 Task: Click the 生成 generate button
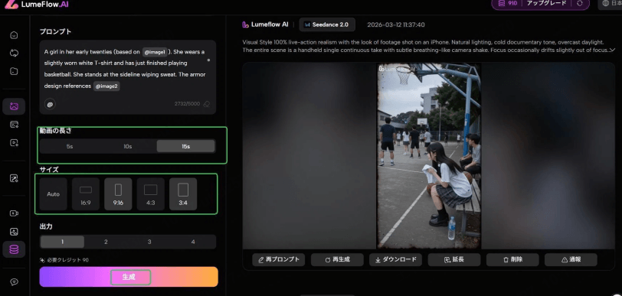[x=129, y=277]
